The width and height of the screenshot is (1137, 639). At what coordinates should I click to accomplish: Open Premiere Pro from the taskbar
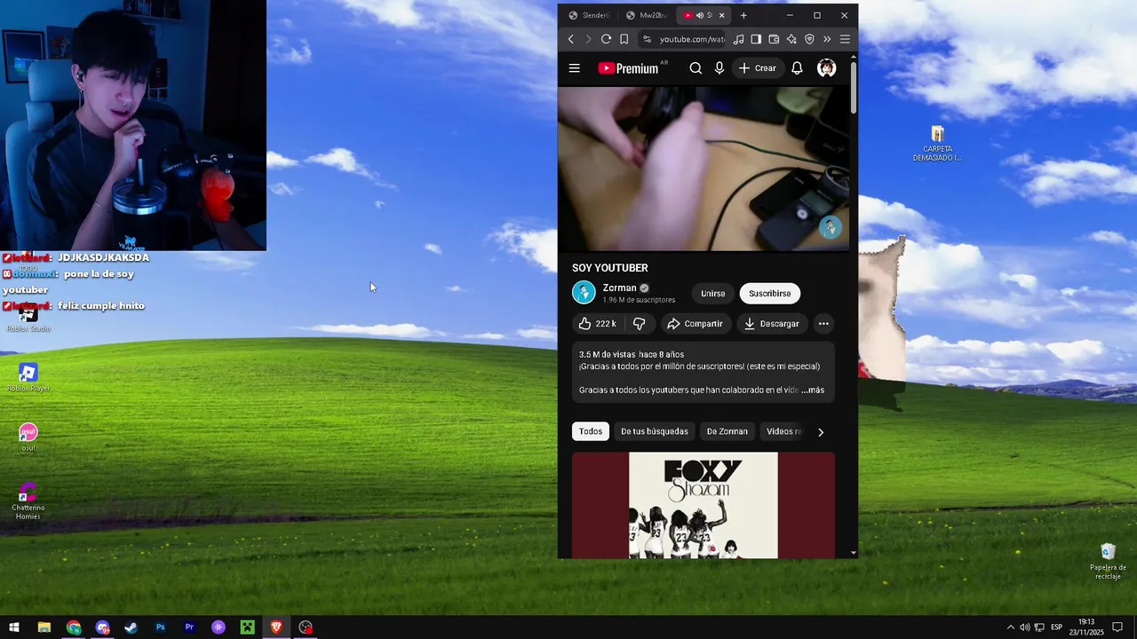(x=189, y=627)
